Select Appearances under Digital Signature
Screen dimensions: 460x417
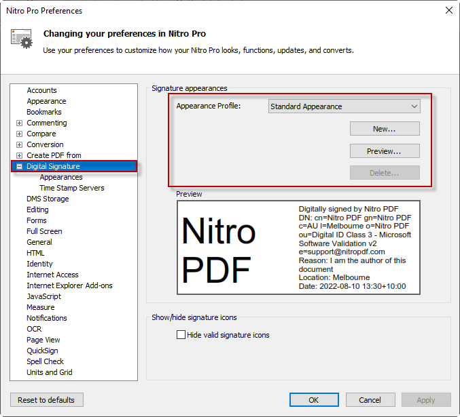61,177
